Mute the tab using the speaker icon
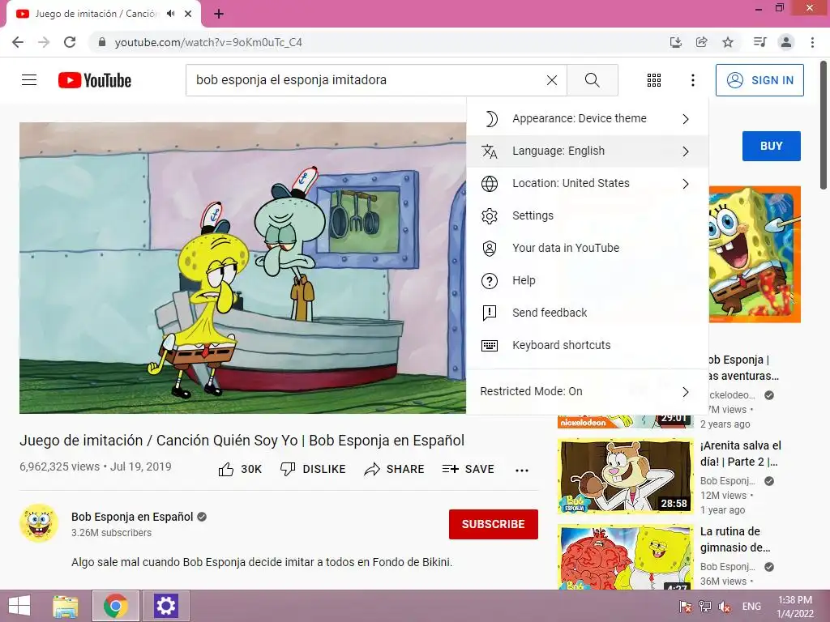 170,14
